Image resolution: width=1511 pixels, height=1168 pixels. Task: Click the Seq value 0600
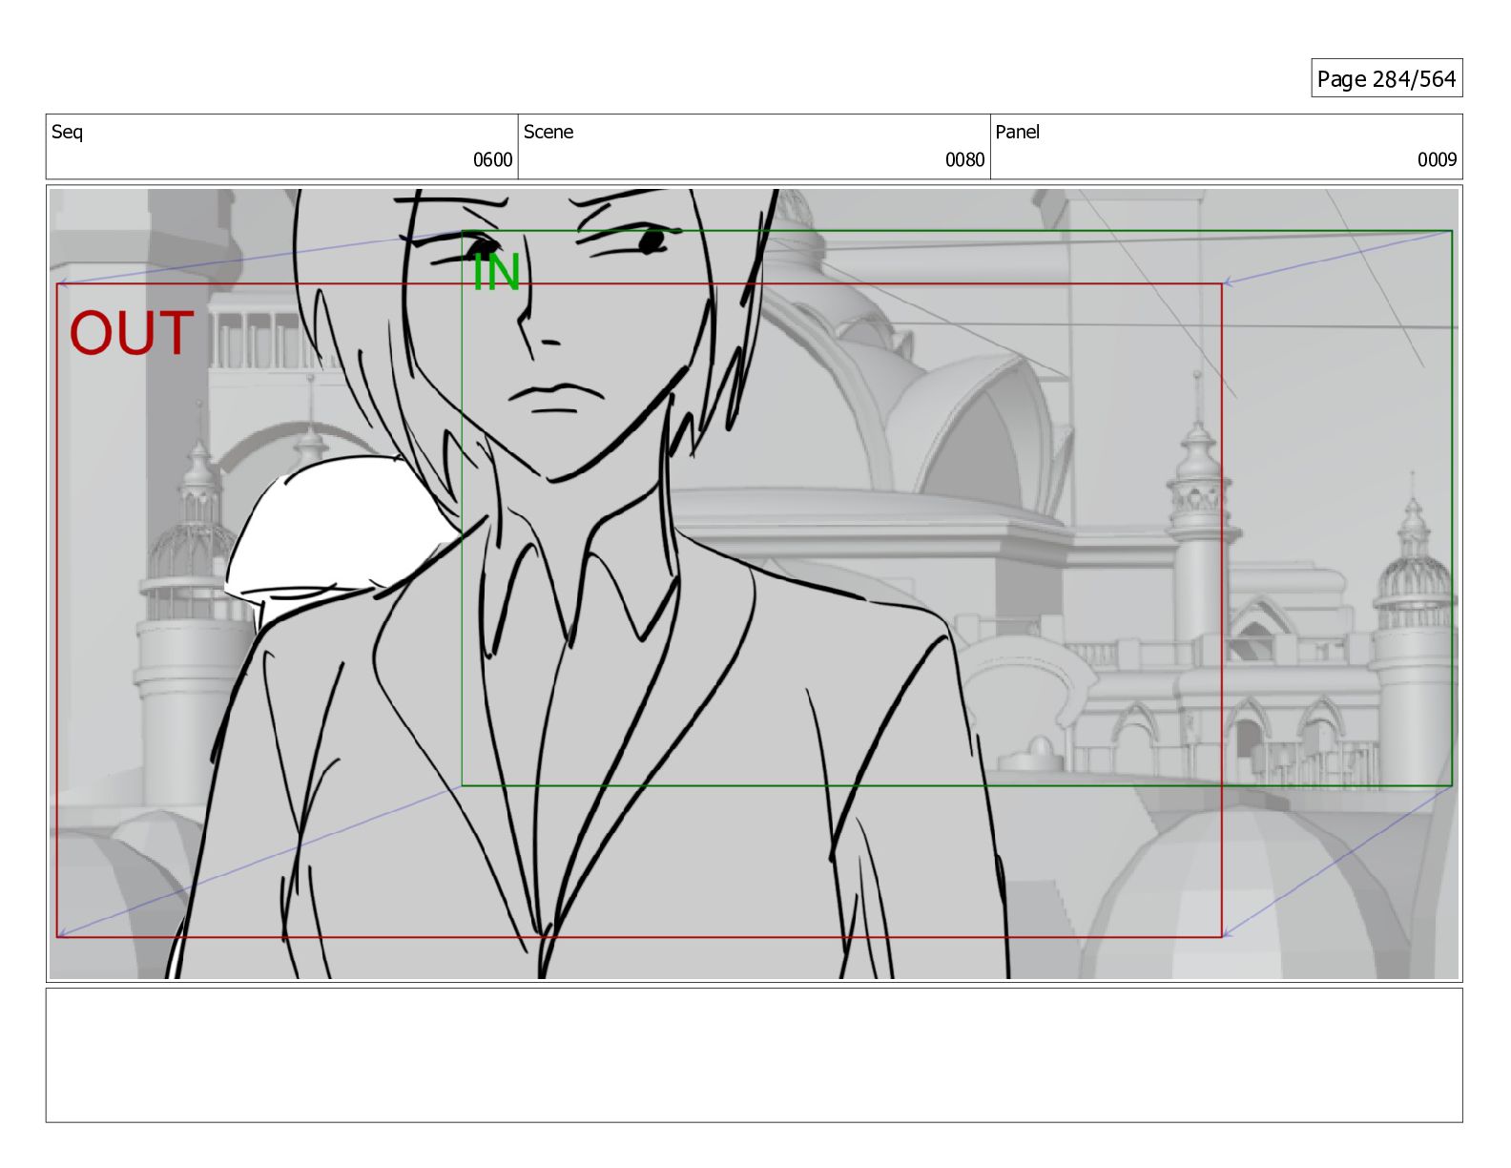[492, 160]
